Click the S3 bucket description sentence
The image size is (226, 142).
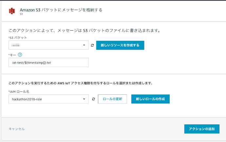[85, 30]
